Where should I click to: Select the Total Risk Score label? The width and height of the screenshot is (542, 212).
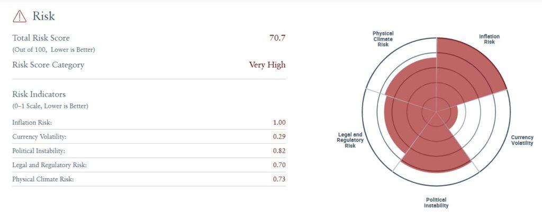(x=41, y=38)
